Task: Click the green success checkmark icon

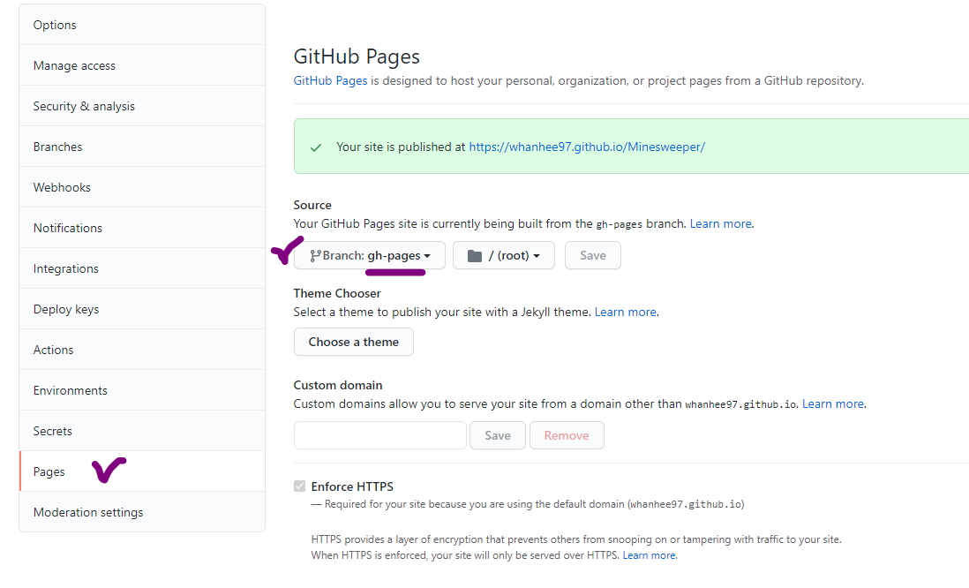Action: (316, 147)
